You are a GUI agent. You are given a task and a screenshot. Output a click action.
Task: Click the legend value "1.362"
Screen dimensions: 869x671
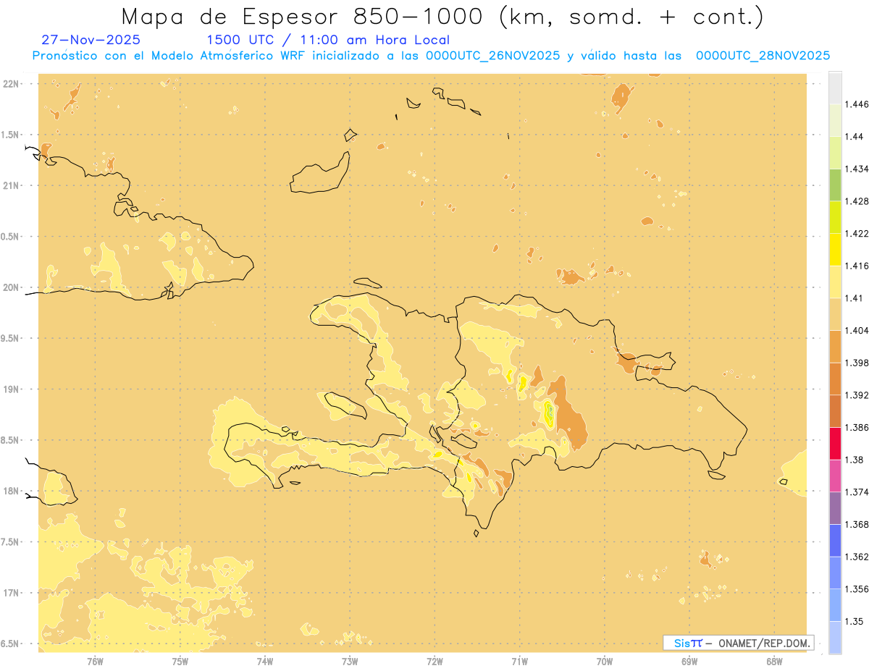(x=857, y=557)
